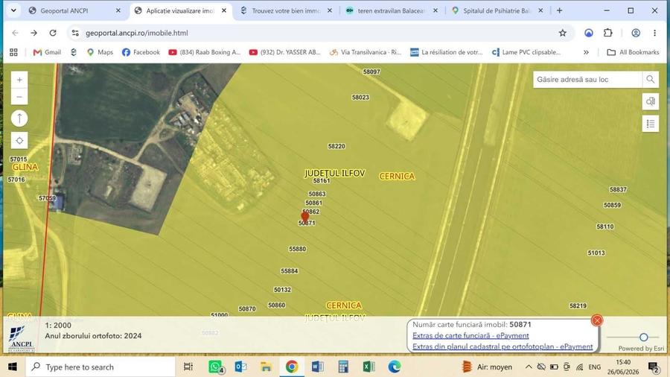Open the apps grid in bookmarks bar

point(13,52)
